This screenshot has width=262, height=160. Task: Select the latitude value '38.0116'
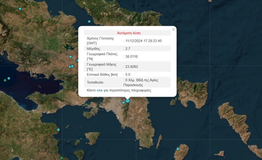click(131, 56)
